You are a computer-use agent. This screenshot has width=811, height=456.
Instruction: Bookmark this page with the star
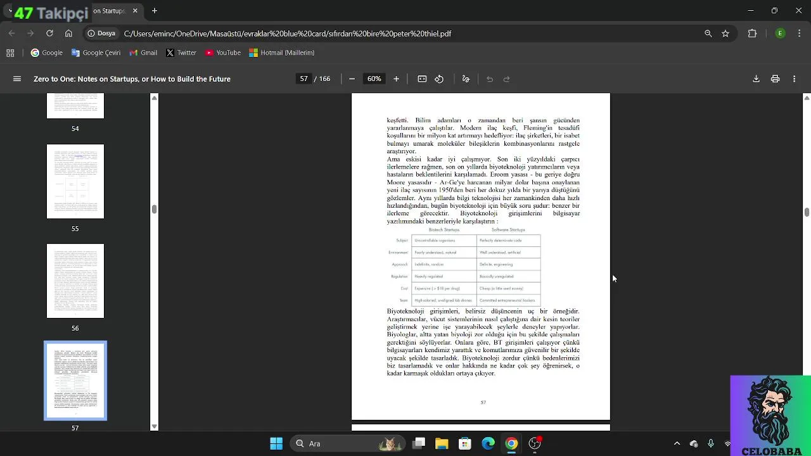(x=725, y=34)
